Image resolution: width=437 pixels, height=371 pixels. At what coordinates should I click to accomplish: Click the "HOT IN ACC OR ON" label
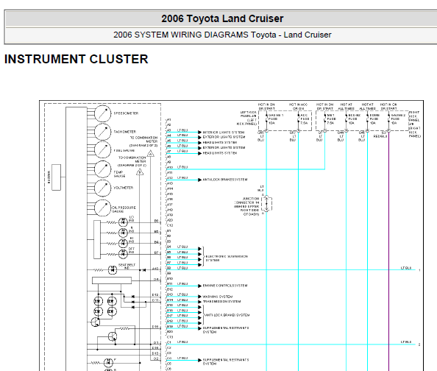tap(298, 106)
